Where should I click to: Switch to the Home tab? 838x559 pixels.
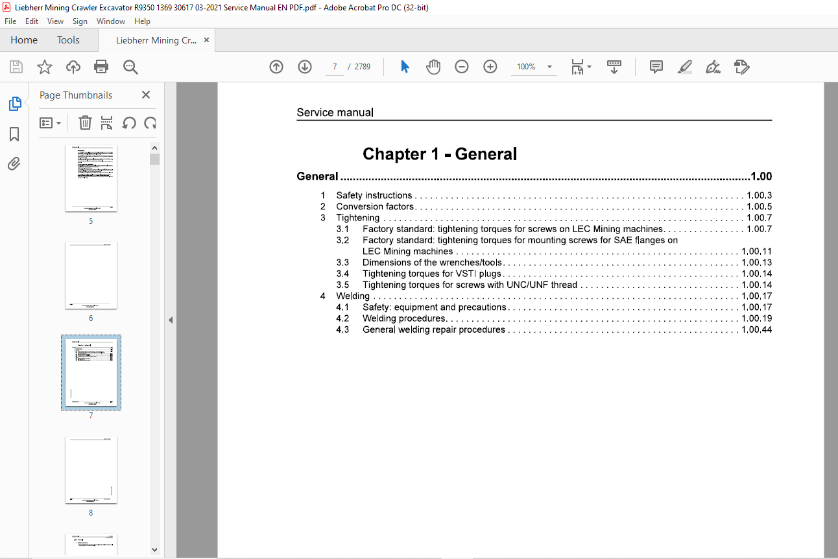click(x=24, y=40)
